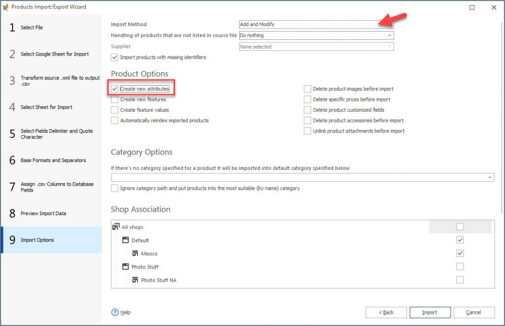The image size is (505, 326).
Task: Select the Default store icon
Action: click(x=125, y=240)
